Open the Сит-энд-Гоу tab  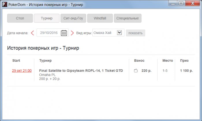(73, 18)
